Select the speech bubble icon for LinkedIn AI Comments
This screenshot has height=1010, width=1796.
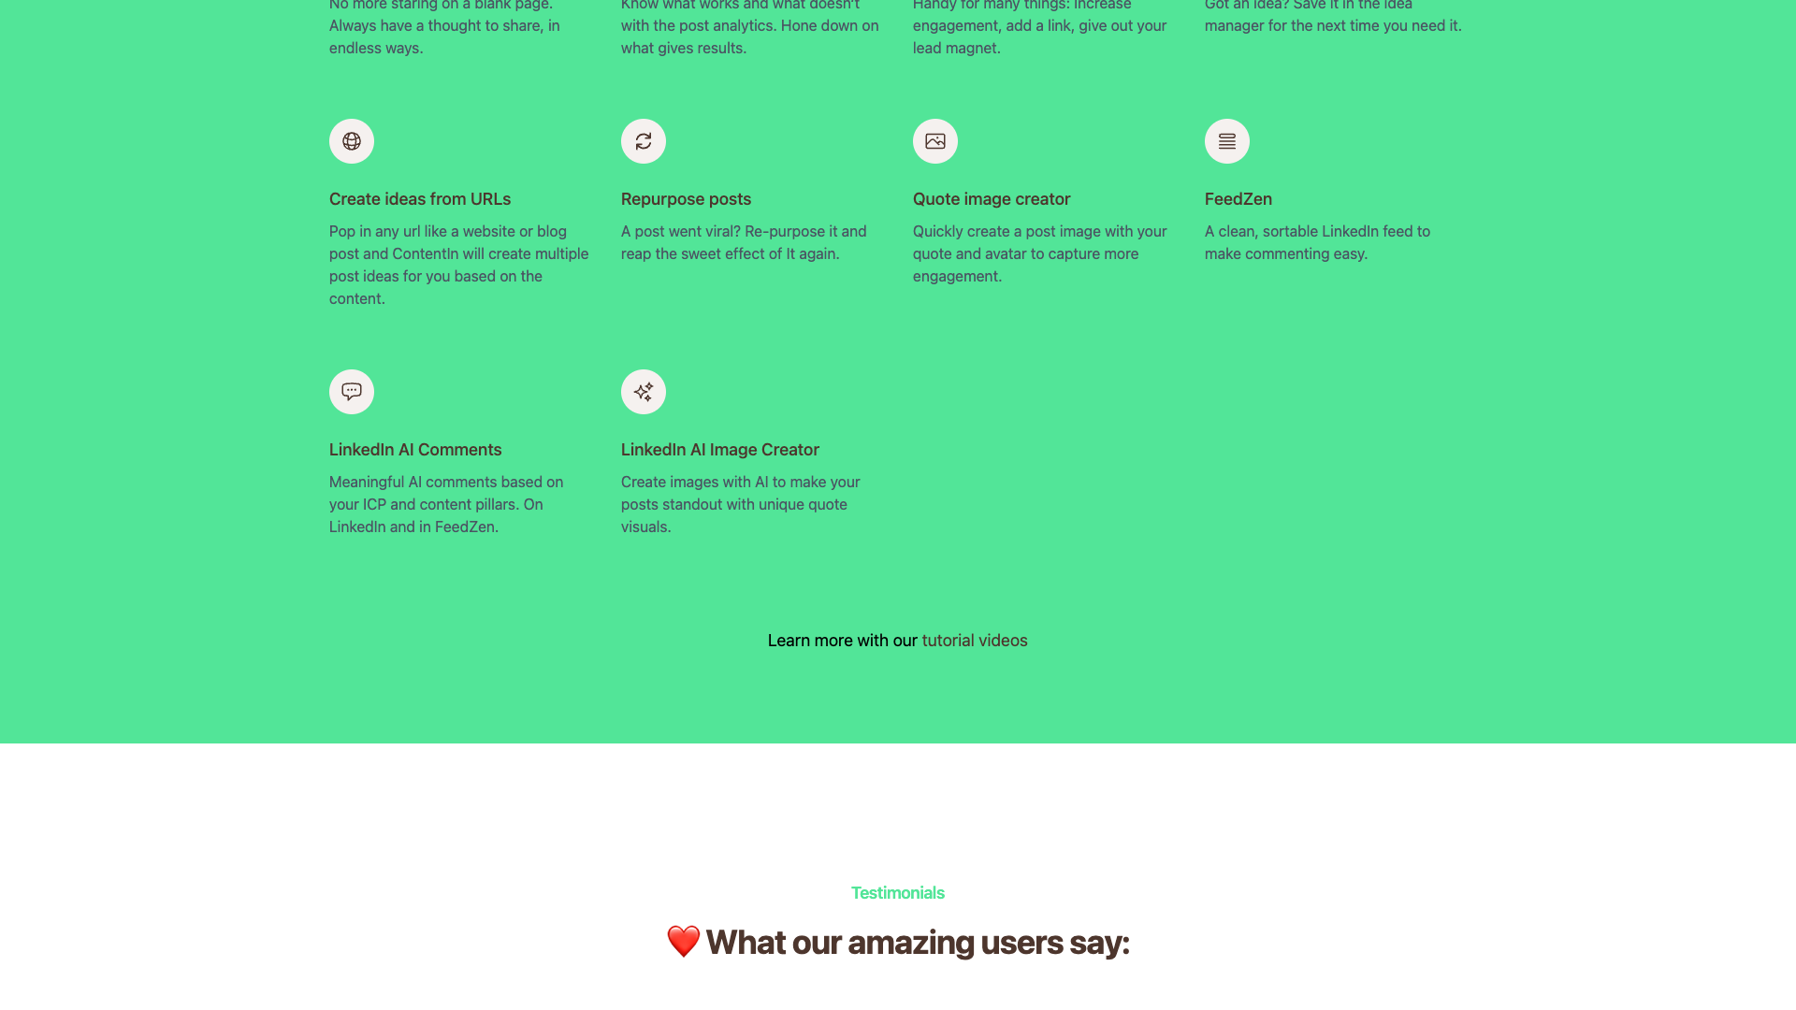351,392
